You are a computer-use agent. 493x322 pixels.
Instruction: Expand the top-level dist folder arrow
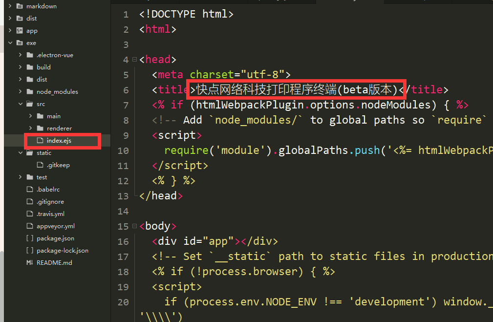[x=10, y=18]
